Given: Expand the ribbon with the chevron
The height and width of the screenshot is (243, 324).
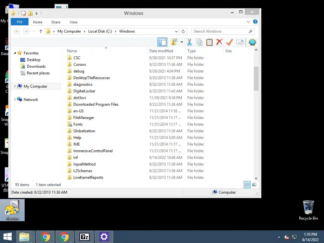Looking at the screenshot, I should pyautogui.click(x=248, y=22).
